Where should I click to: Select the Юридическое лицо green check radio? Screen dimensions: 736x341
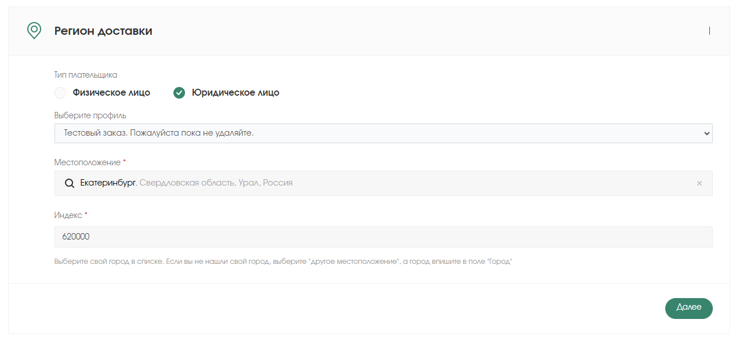click(179, 93)
